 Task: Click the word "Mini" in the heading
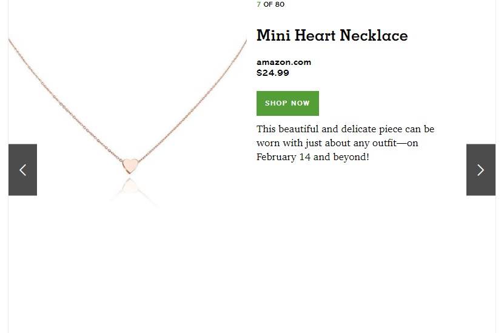click(x=274, y=35)
